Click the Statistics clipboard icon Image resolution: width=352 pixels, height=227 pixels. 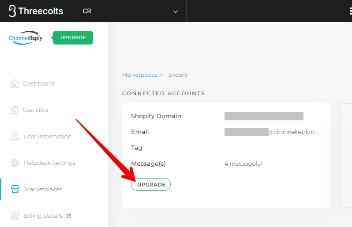pos(15,110)
